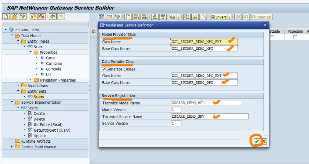Select the Associations folder
This screenshot has height=164, width=309.
[38, 86]
